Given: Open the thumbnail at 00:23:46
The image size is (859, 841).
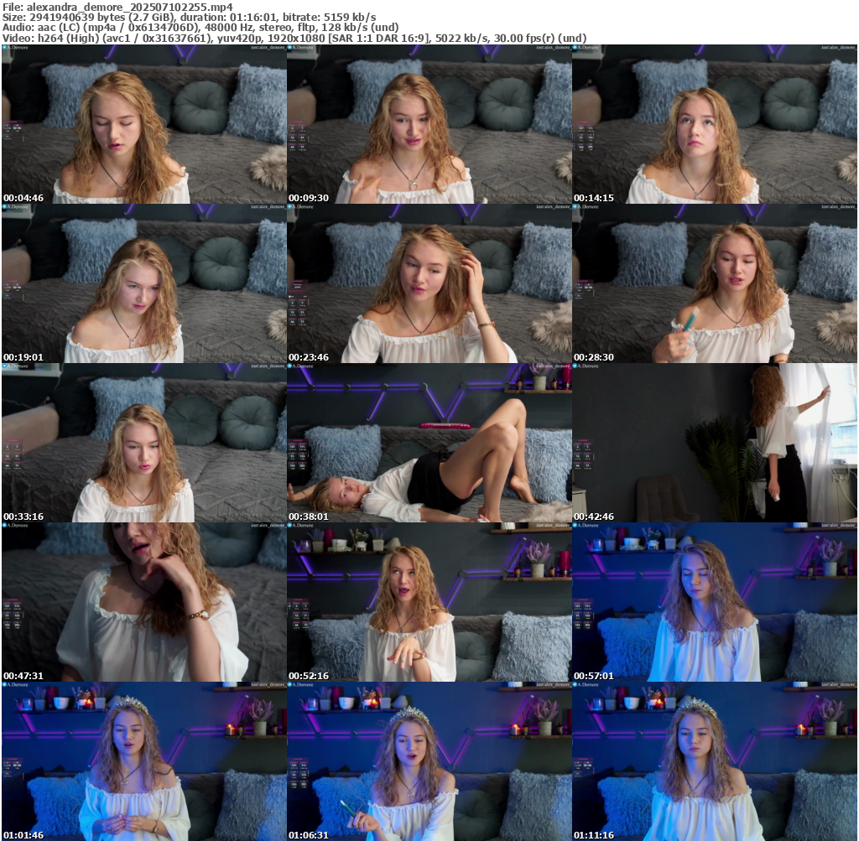Looking at the screenshot, I should (x=429, y=283).
